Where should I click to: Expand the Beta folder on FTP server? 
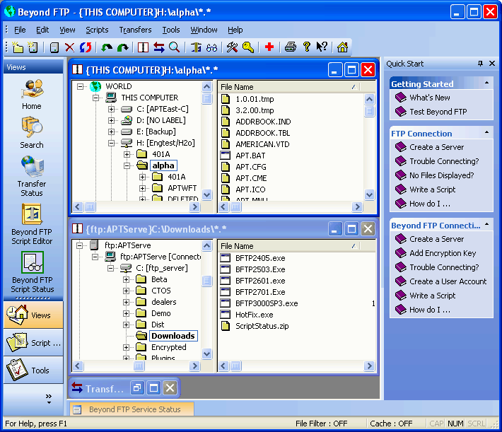click(126, 279)
